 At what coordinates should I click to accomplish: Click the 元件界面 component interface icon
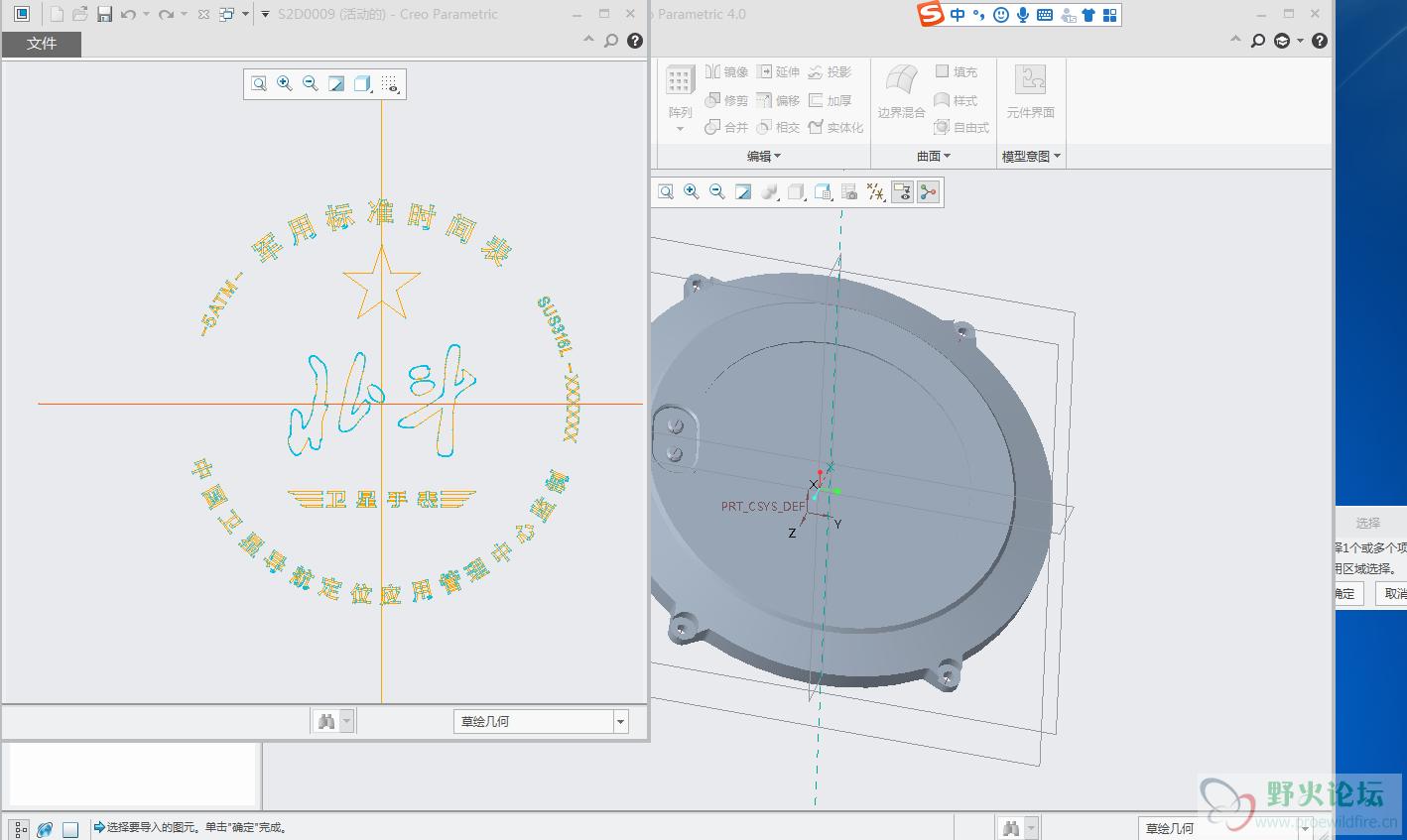pos(1030,79)
